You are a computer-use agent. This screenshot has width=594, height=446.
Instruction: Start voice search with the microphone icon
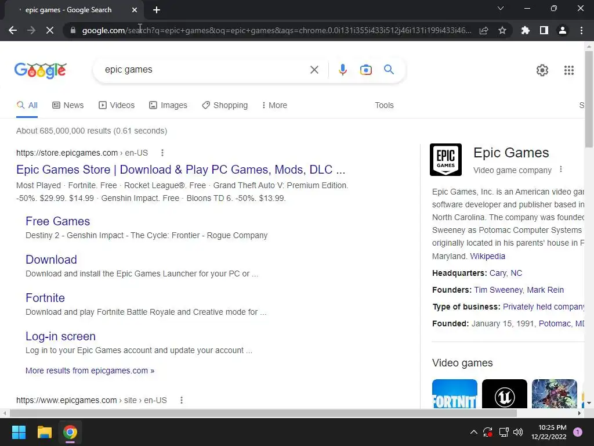pyautogui.click(x=343, y=70)
